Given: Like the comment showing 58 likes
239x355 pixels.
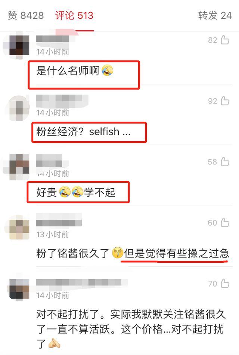Looking at the screenshot, I should [225, 162].
